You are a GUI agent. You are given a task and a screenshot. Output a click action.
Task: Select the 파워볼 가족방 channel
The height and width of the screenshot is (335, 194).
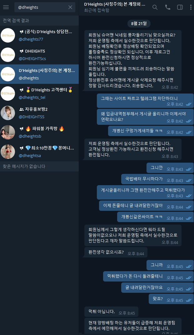coord(39,132)
